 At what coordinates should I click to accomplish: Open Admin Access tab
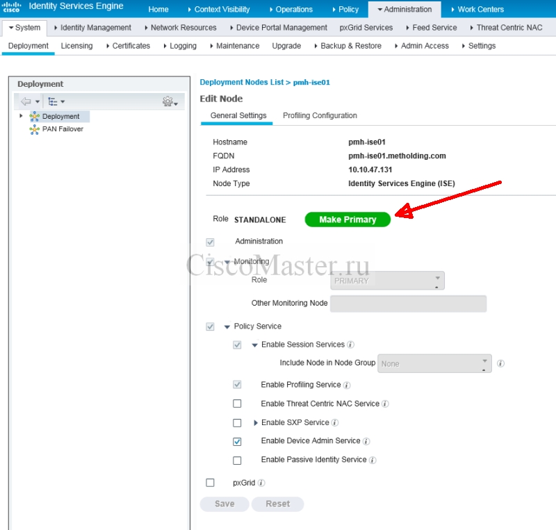tap(422, 46)
